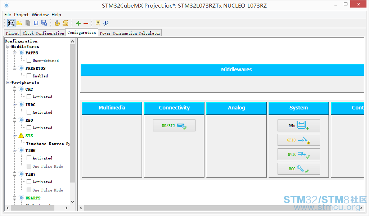The height and width of the screenshot is (216, 369).
Task: Click the Save Project As icon
Action: coord(44,23)
